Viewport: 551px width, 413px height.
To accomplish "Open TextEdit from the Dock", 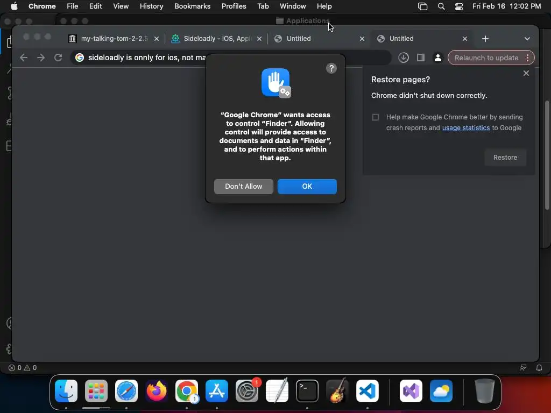I will point(277,391).
